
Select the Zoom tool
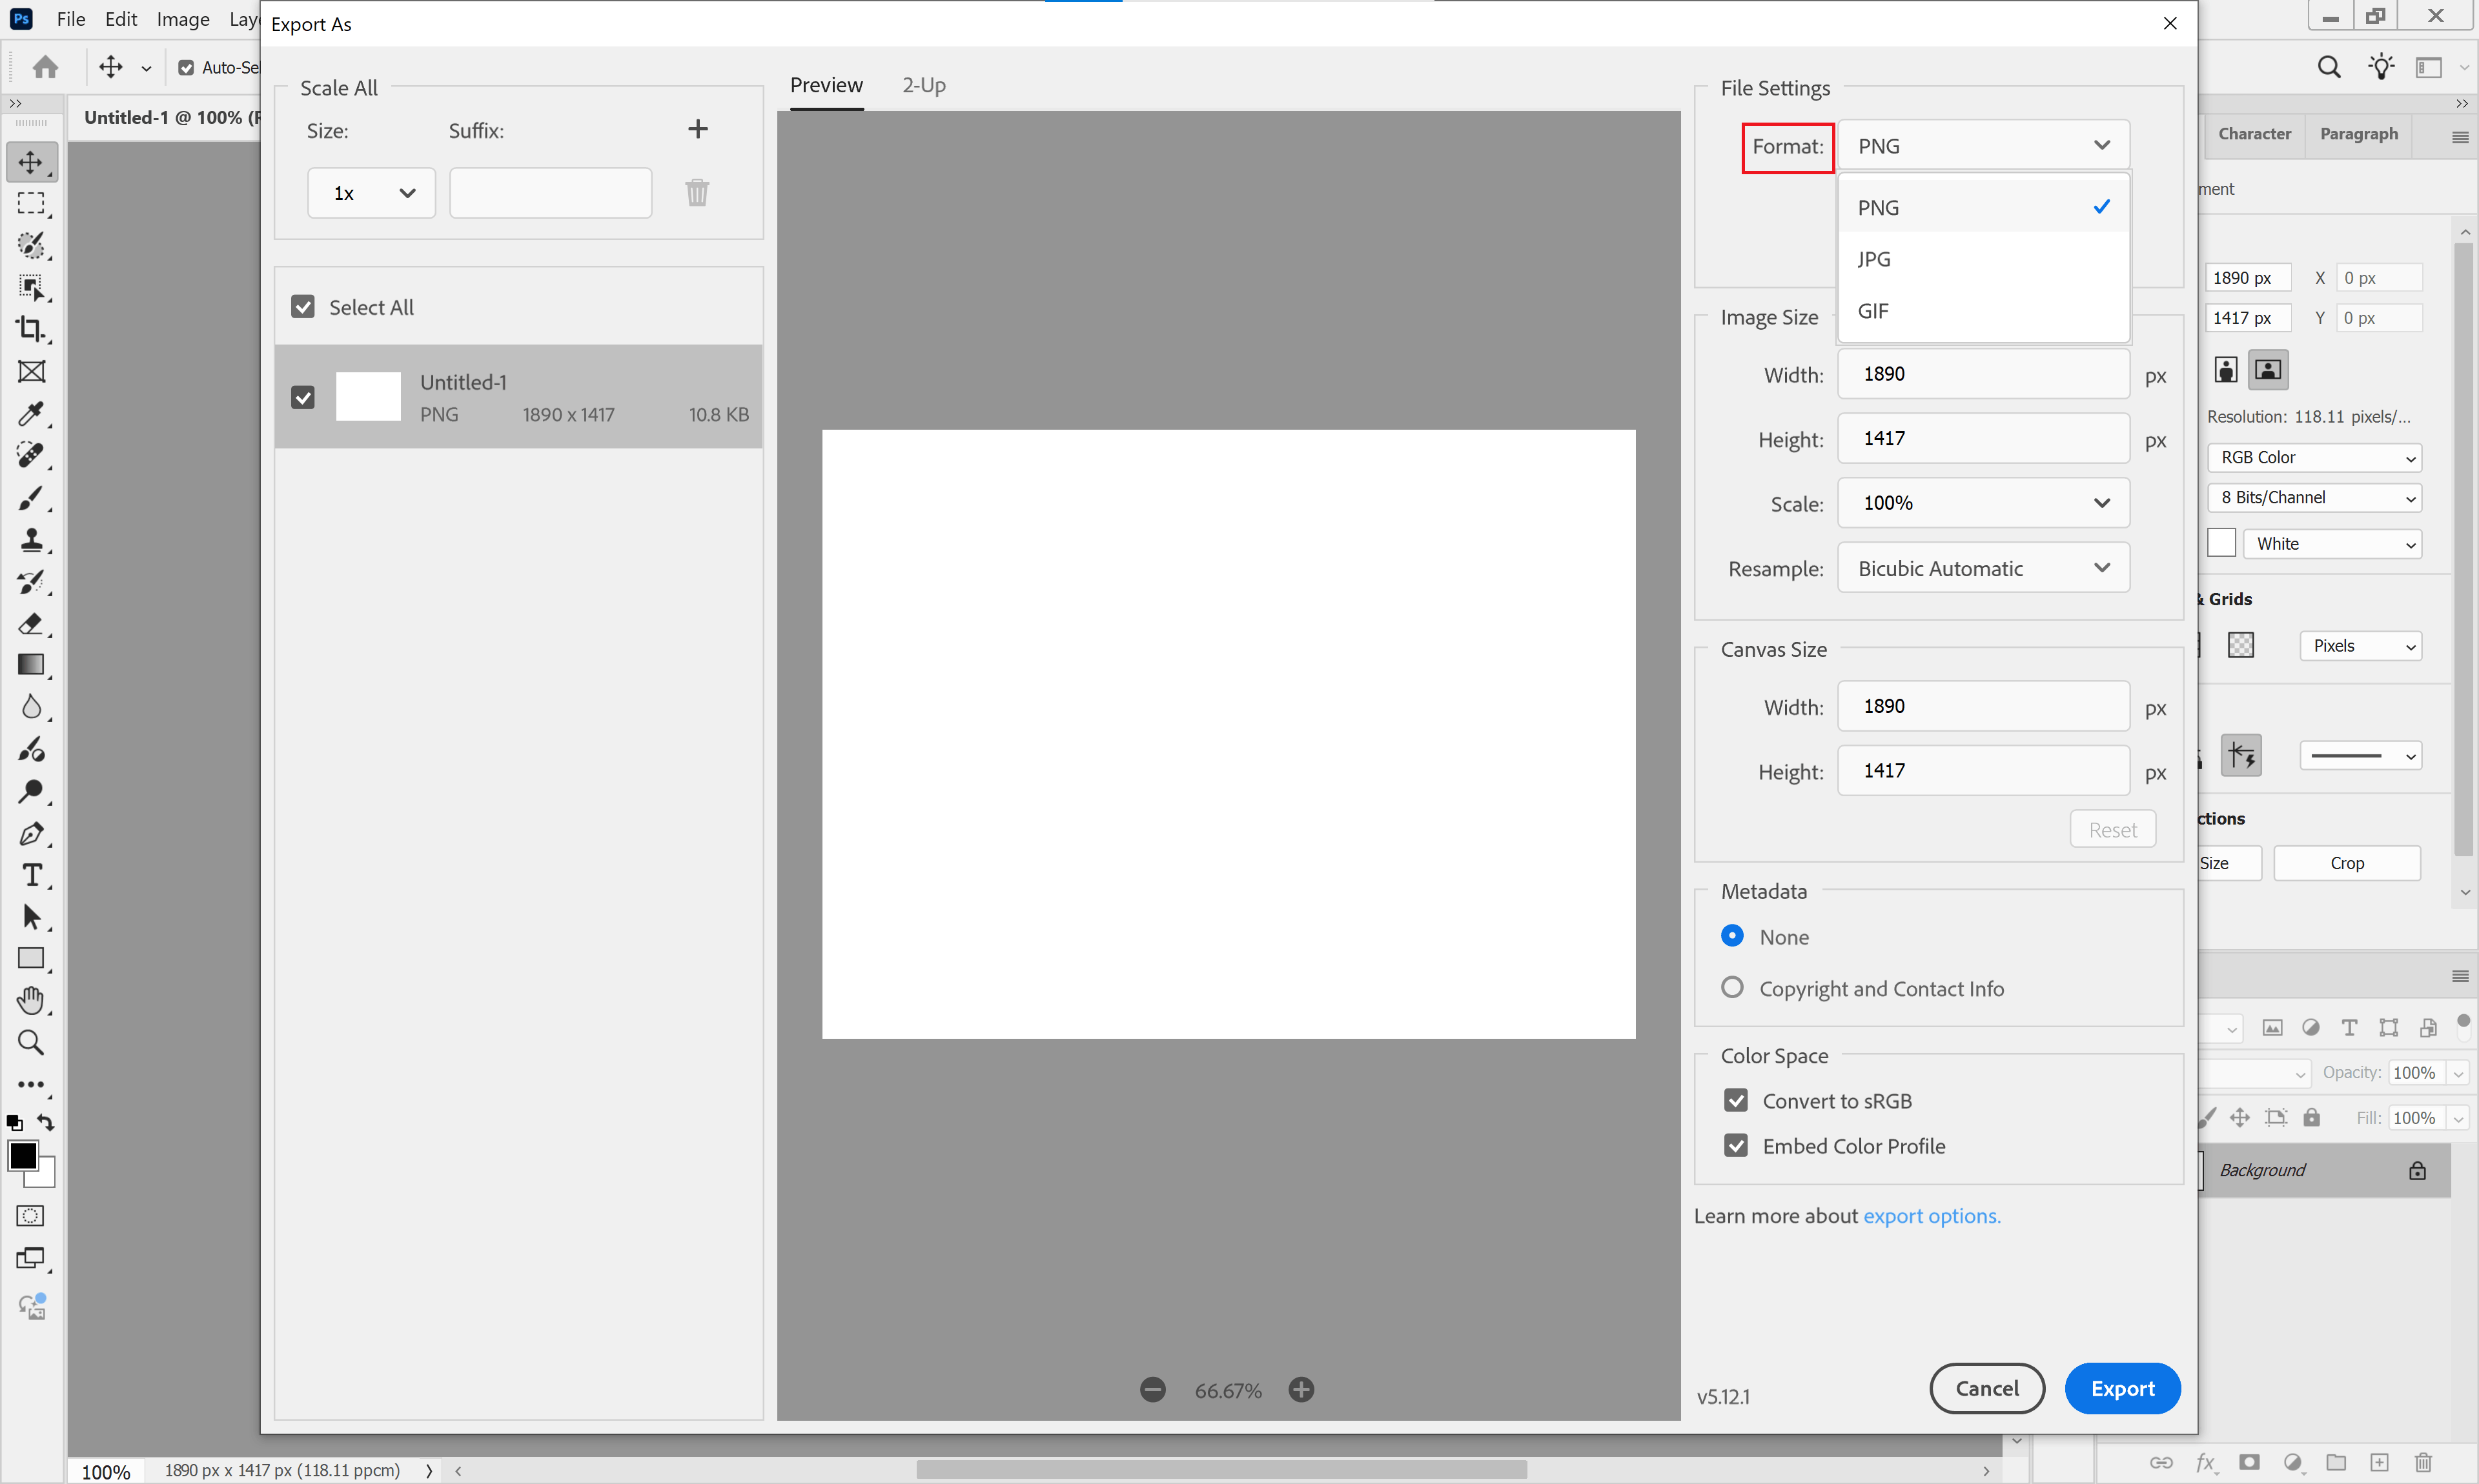31,1043
